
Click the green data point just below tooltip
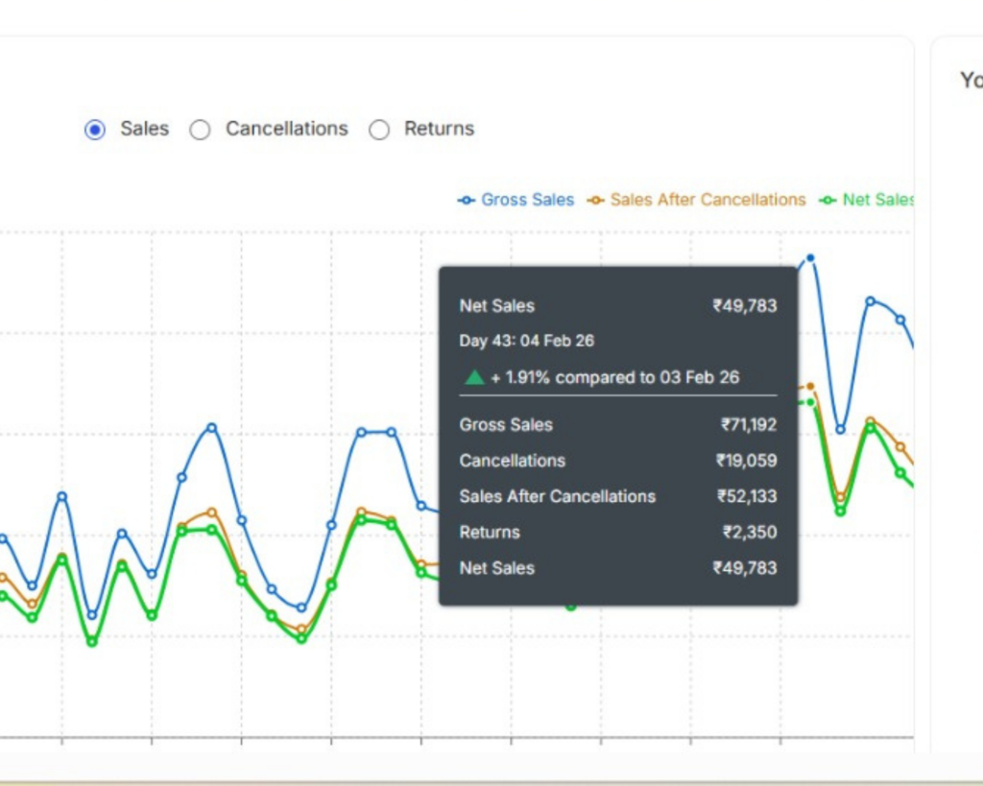click(571, 607)
